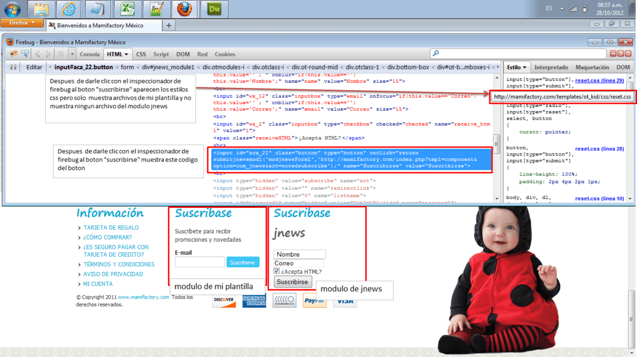Open the MI CUENTA link

click(x=98, y=284)
